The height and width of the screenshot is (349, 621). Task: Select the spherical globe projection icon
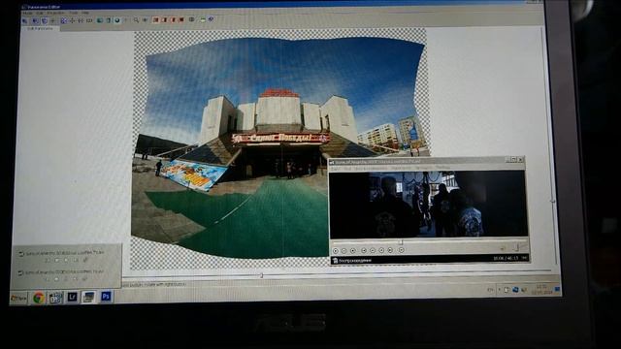pyautogui.click(x=117, y=19)
